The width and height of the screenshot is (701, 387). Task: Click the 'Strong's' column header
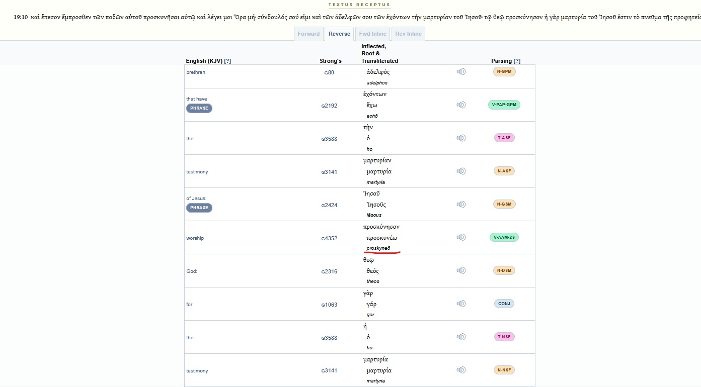331,61
